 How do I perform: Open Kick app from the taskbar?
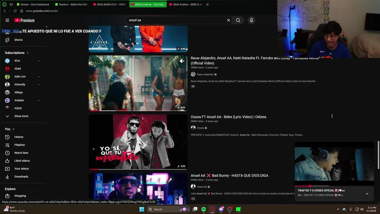(x=238, y=209)
